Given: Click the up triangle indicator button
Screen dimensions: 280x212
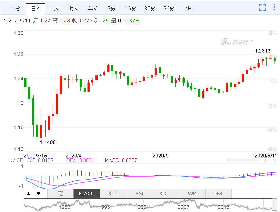Looking at the screenshot, I should coord(29,194).
